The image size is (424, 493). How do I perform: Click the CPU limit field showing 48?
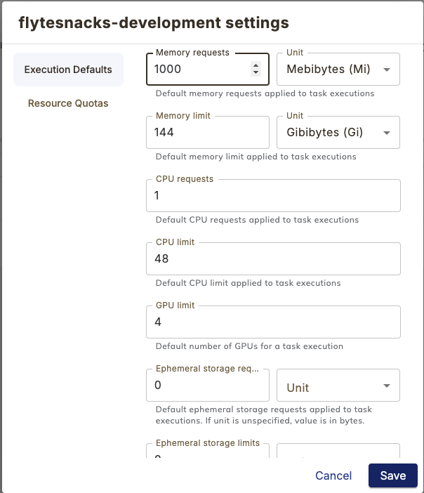coord(273,259)
